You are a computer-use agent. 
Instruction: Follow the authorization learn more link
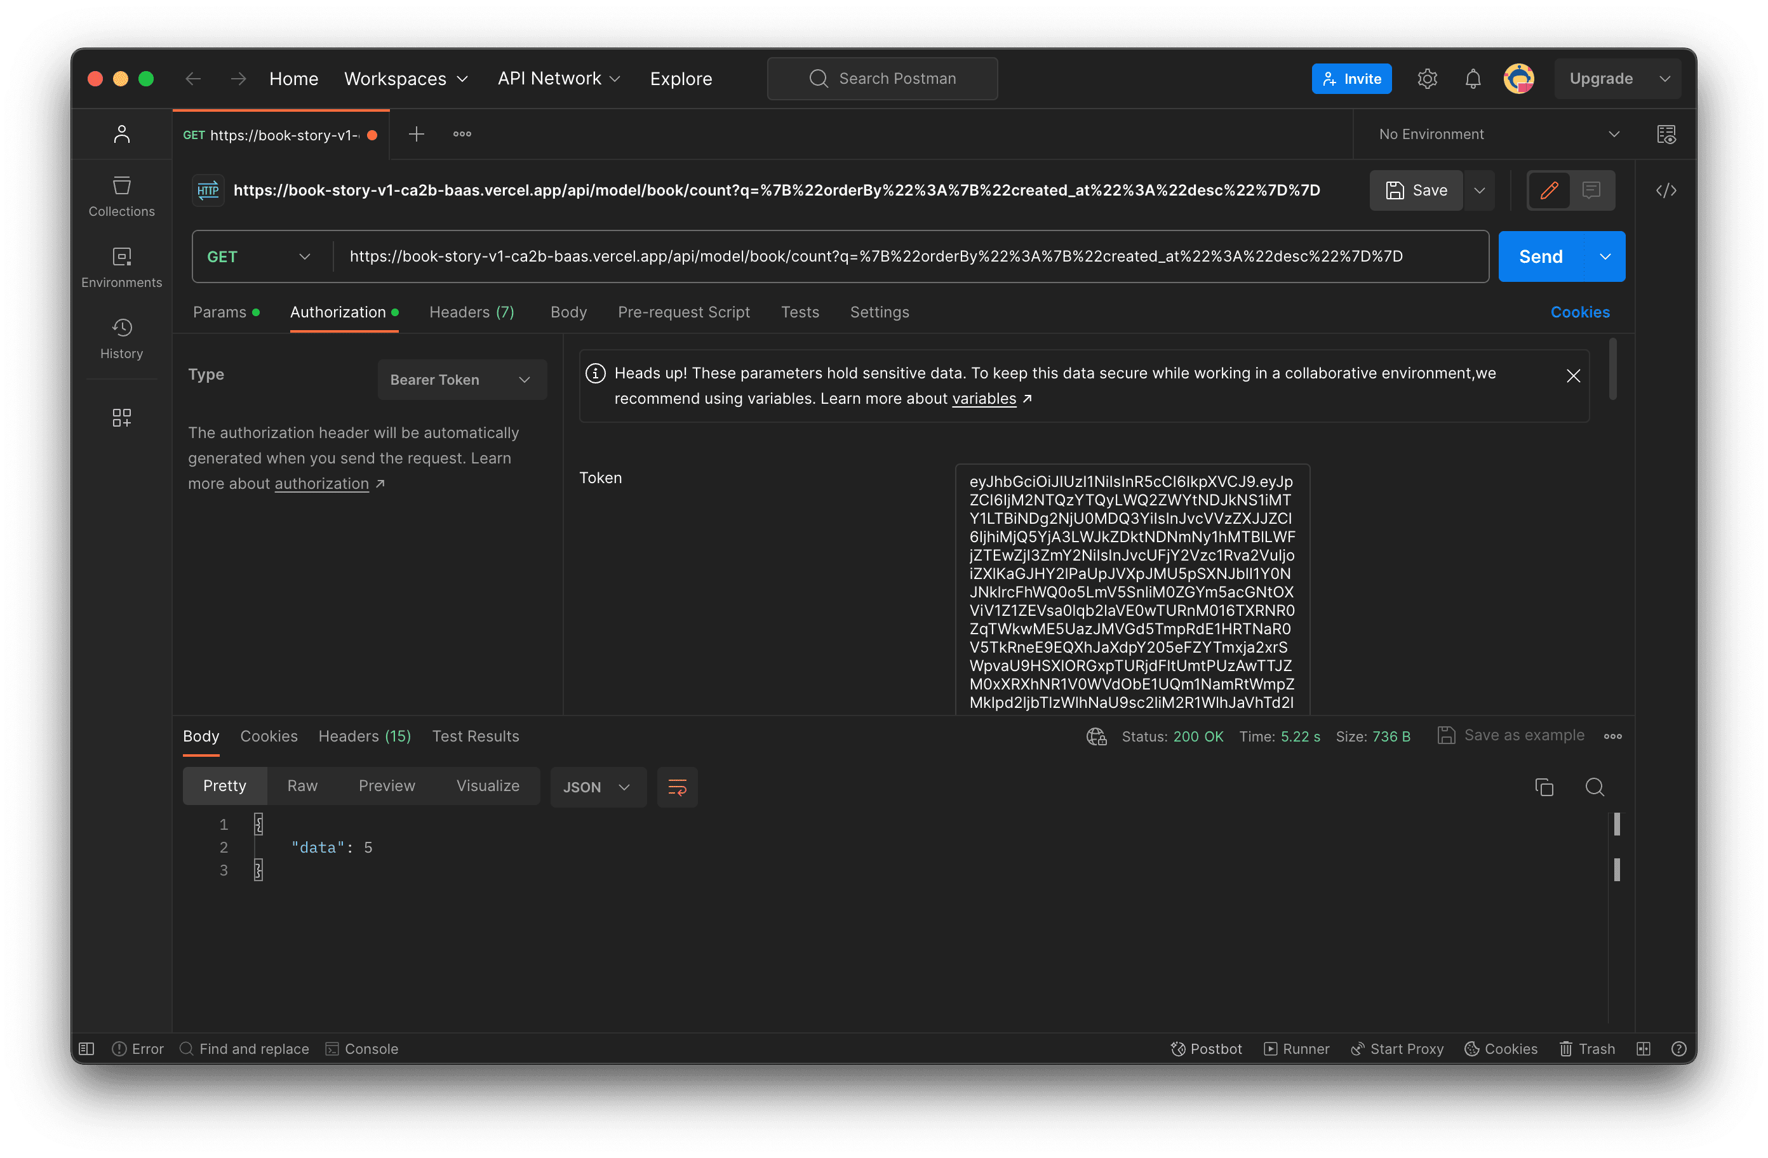322,484
